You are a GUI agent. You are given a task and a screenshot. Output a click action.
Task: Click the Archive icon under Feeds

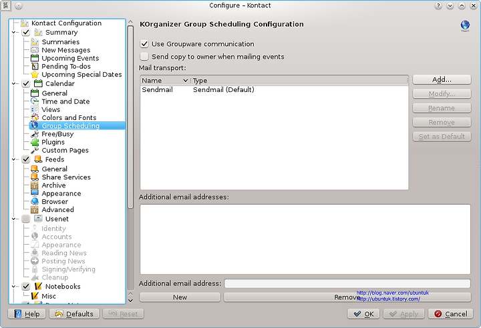pyautogui.click(x=35, y=185)
